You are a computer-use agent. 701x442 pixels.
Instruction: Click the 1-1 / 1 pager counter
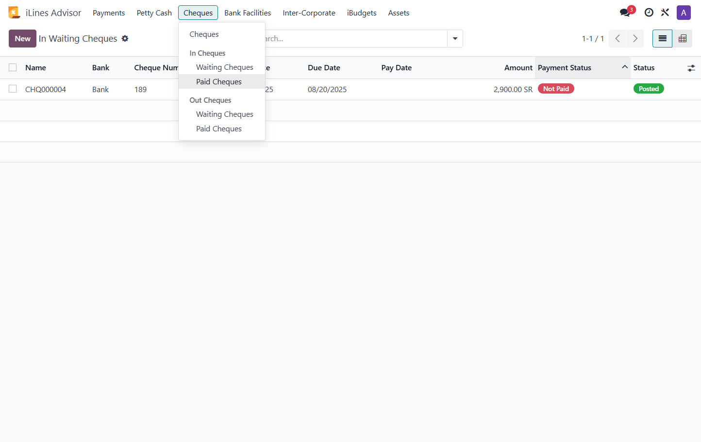(x=593, y=38)
